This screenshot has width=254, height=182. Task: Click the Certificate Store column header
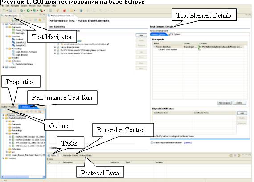[x=172, y=113]
